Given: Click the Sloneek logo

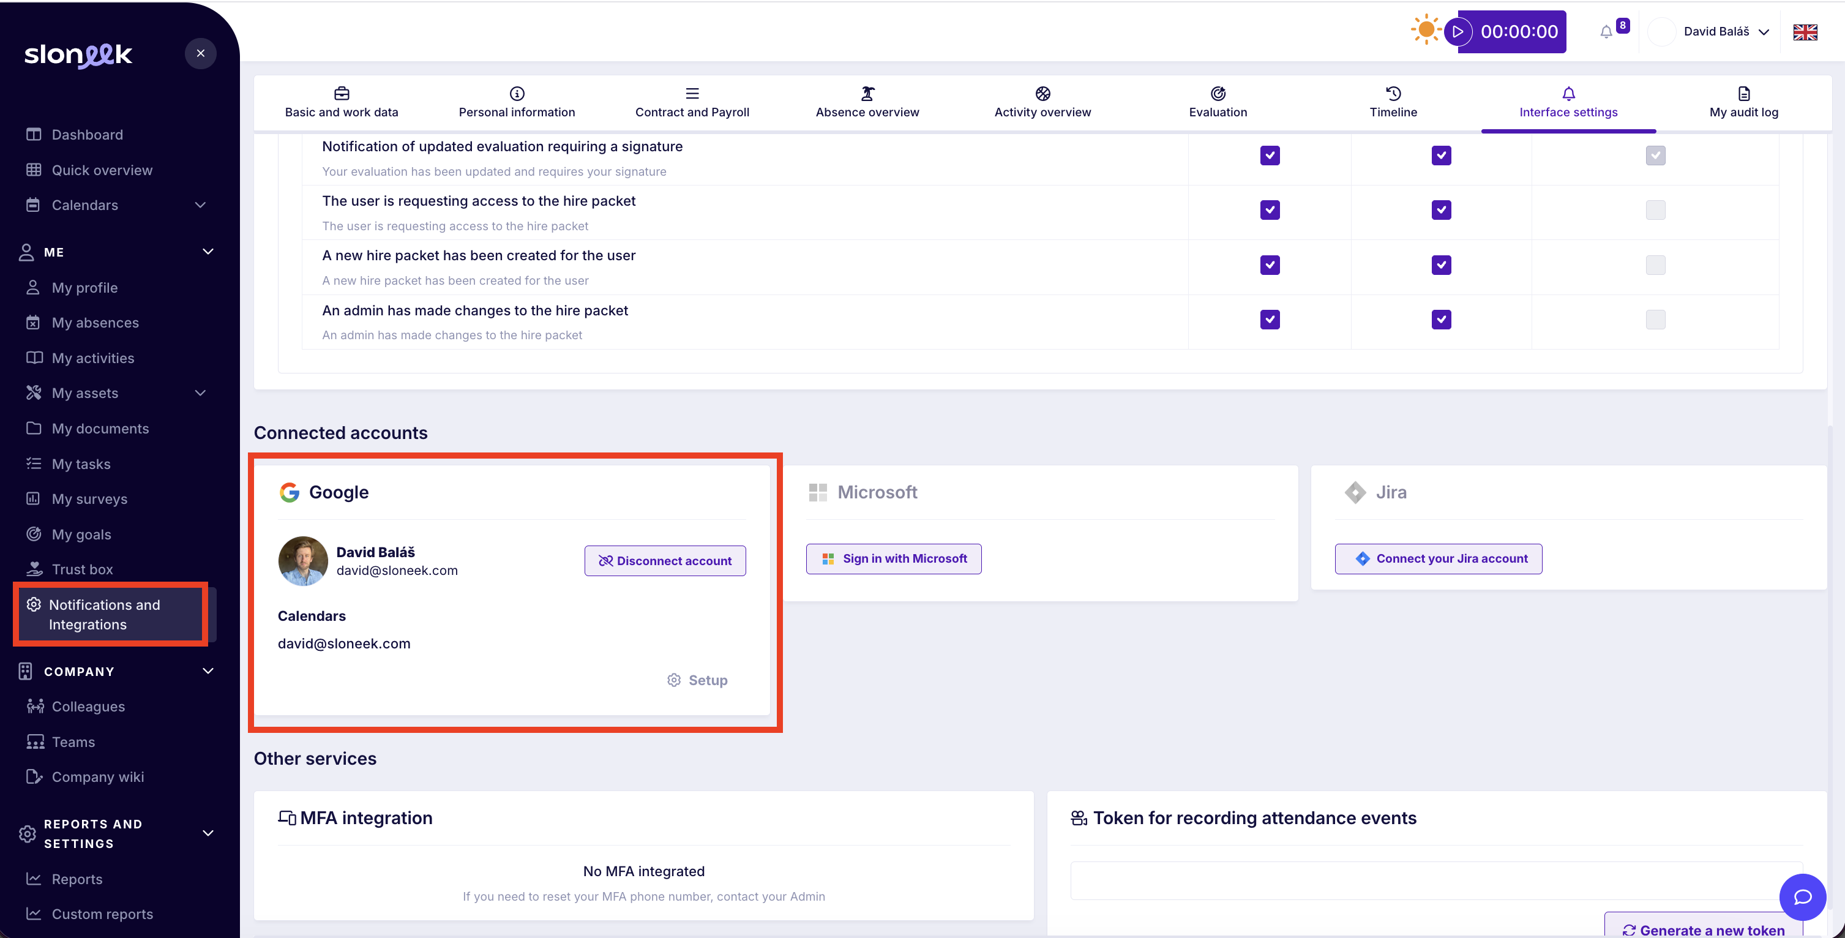Looking at the screenshot, I should point(78,54).
